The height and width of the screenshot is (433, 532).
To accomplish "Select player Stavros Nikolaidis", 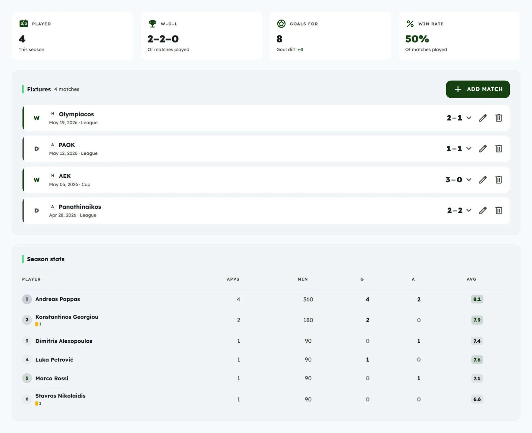I will 61,396.
